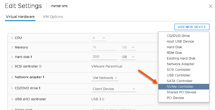Screen dimensions: 215x110
Task: Open hard disk GB unit dropdown
Action: pos(128,57)
